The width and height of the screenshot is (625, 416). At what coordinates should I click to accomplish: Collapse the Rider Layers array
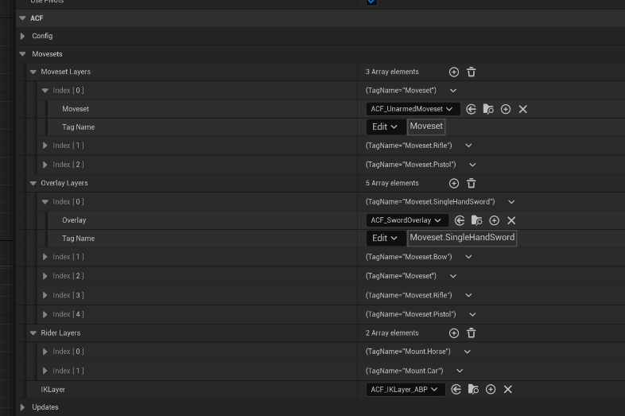click(x=33, y=333)
